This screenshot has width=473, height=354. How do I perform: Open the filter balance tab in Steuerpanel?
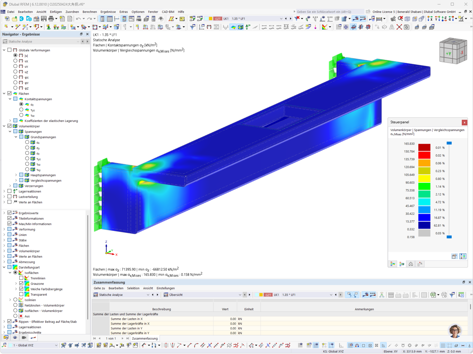pyautogui.click(x=411, y=264)
